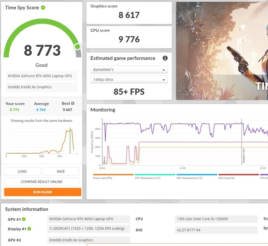Click the info icon next to Best score

(x=73, y=103)
